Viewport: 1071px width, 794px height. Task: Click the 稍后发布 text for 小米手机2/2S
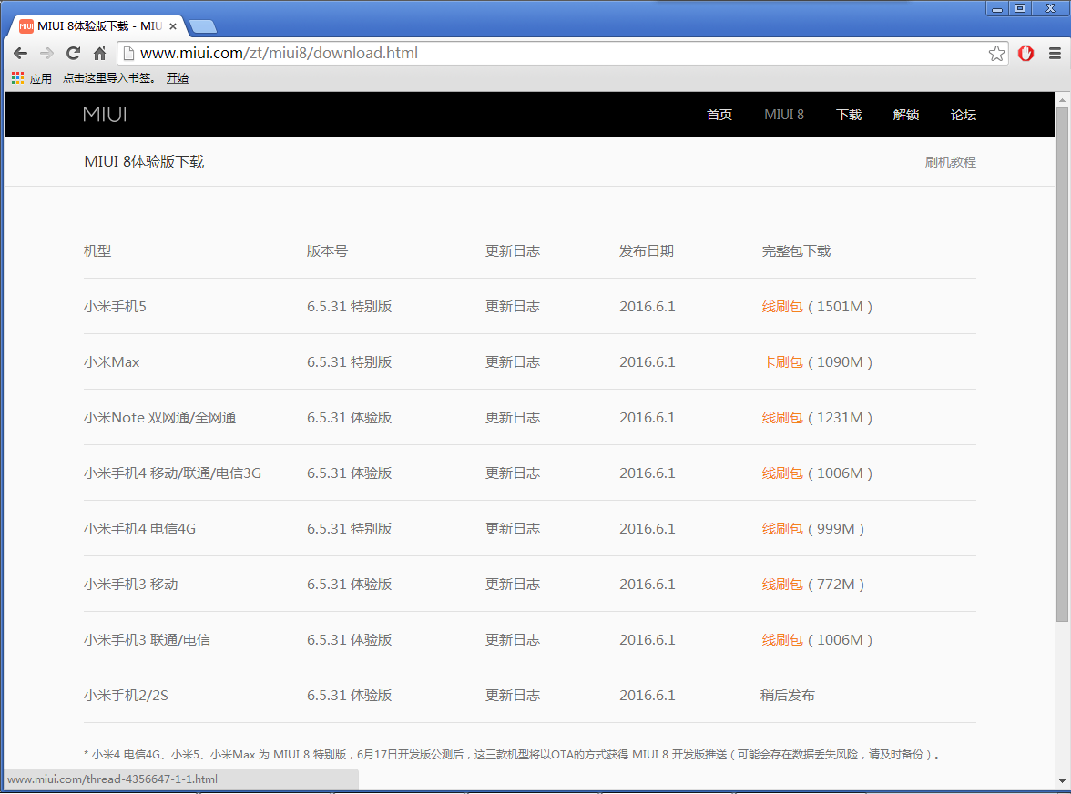tap(788, 695)
